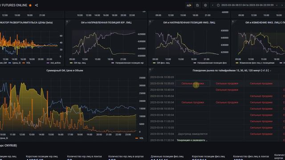Image resolution: width=285 pixels, height=160 pixels.
Task: Click the FUTURES ONLINE dashboard title
Action: tap(14, 5)
